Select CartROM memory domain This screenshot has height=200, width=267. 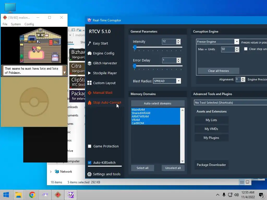coord(155,123)
